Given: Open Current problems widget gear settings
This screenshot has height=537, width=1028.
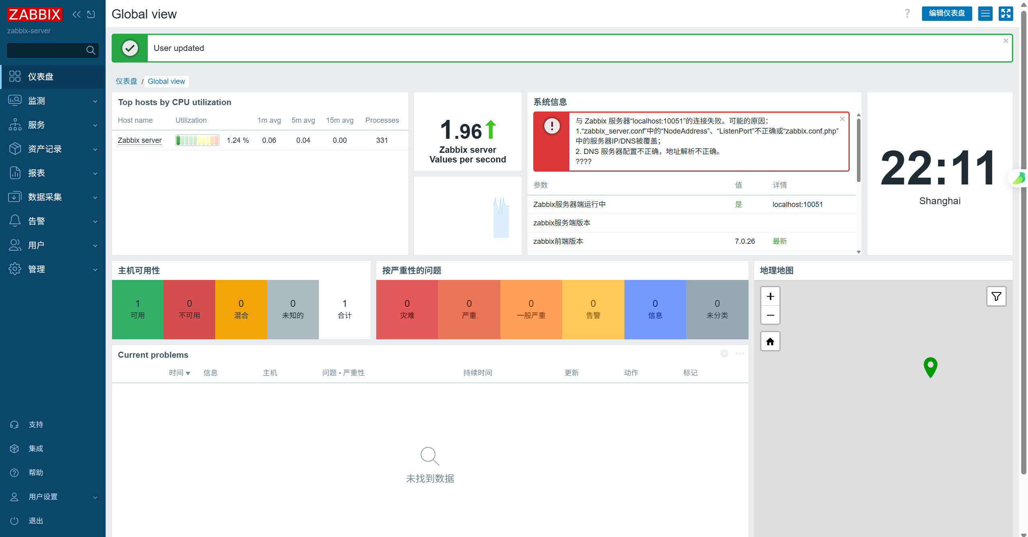Looking at the screenshot, I should pyautogui.click(x=724, y=353).
